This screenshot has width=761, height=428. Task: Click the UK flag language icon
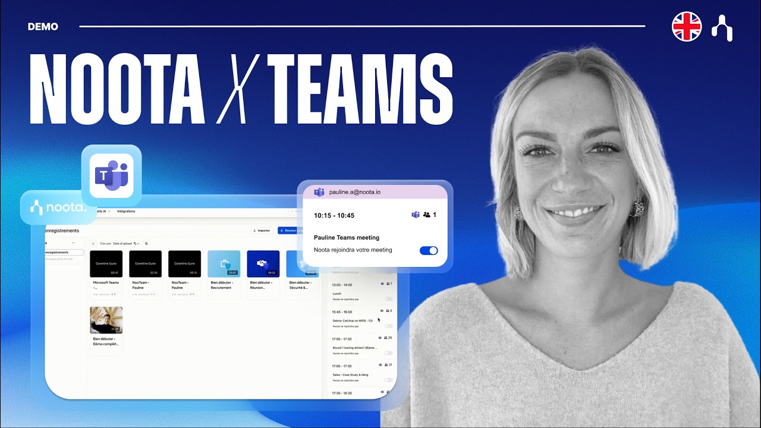[x=687, y=27]
